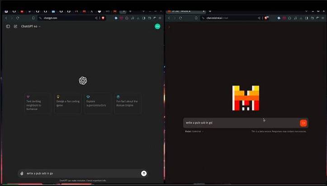Go back in the ChatGPT browser window

pyautogui.click(x=6, y=18)
